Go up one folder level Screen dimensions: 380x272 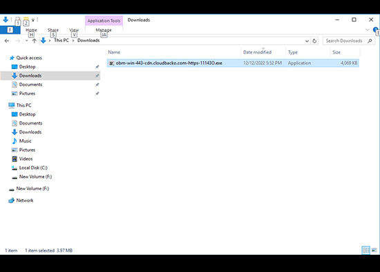pos(34,41)
